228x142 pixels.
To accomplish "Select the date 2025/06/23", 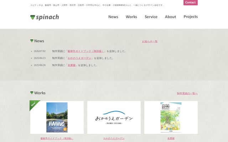I will (40, 58).
